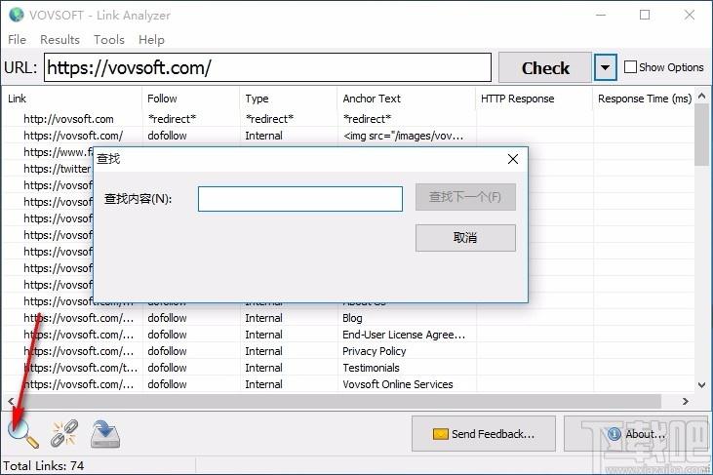Screen dimensions: 713x475
Task: Open the dropdown arrow next to Check
Action: [x=606, y=67]
